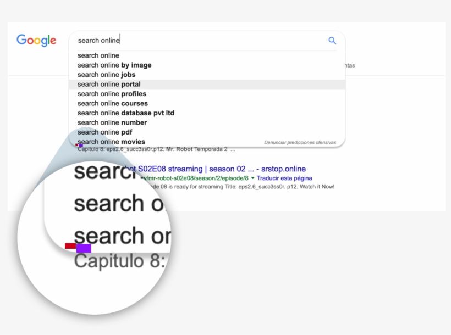451x335 pixels.
Task: Click 'Denunciar predicciones ofensivas' link
Action: pyautogui.click(x=300, y=143)
